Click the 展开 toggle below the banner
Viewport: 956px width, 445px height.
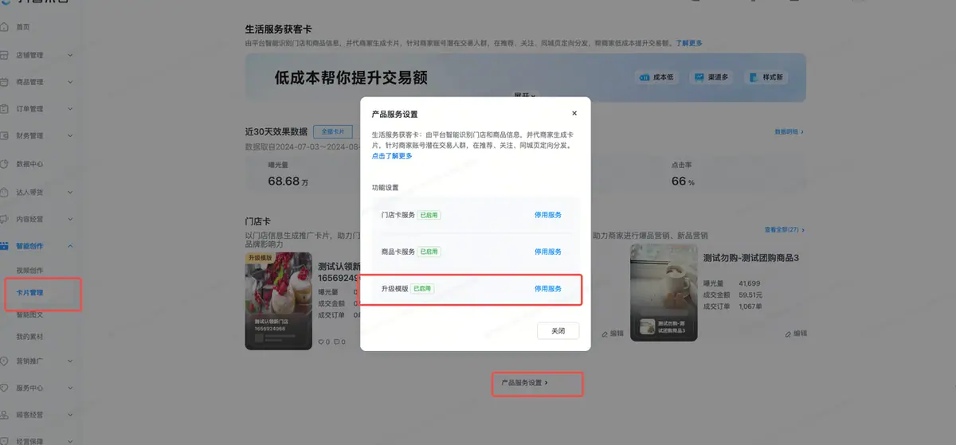[x=524, y=95]
